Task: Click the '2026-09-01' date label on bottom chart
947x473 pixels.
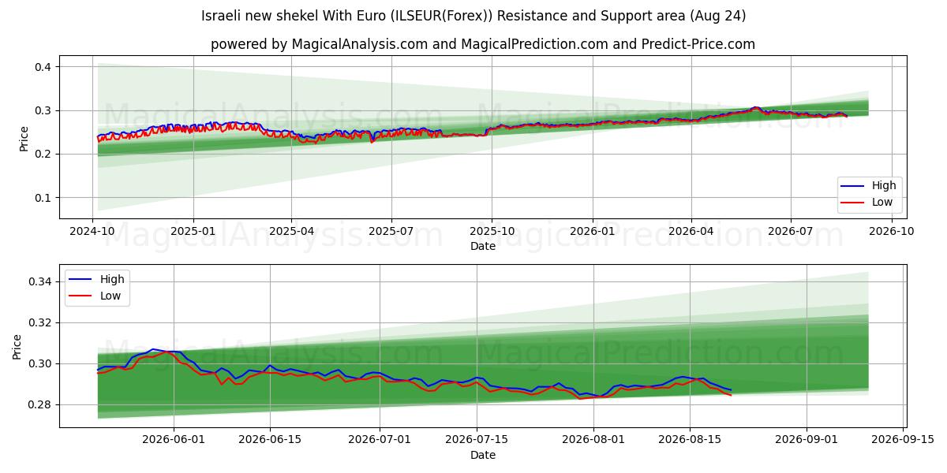Action: click(x=807, y=441)
